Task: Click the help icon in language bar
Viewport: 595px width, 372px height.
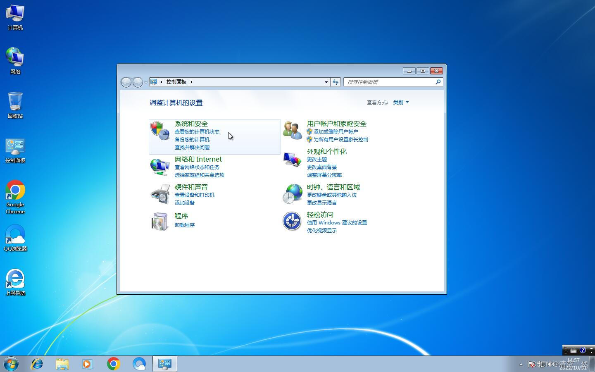Action: [583, 350]
